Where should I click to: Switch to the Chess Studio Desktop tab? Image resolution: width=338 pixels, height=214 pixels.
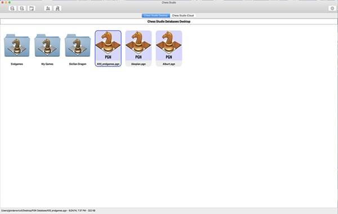156,16
